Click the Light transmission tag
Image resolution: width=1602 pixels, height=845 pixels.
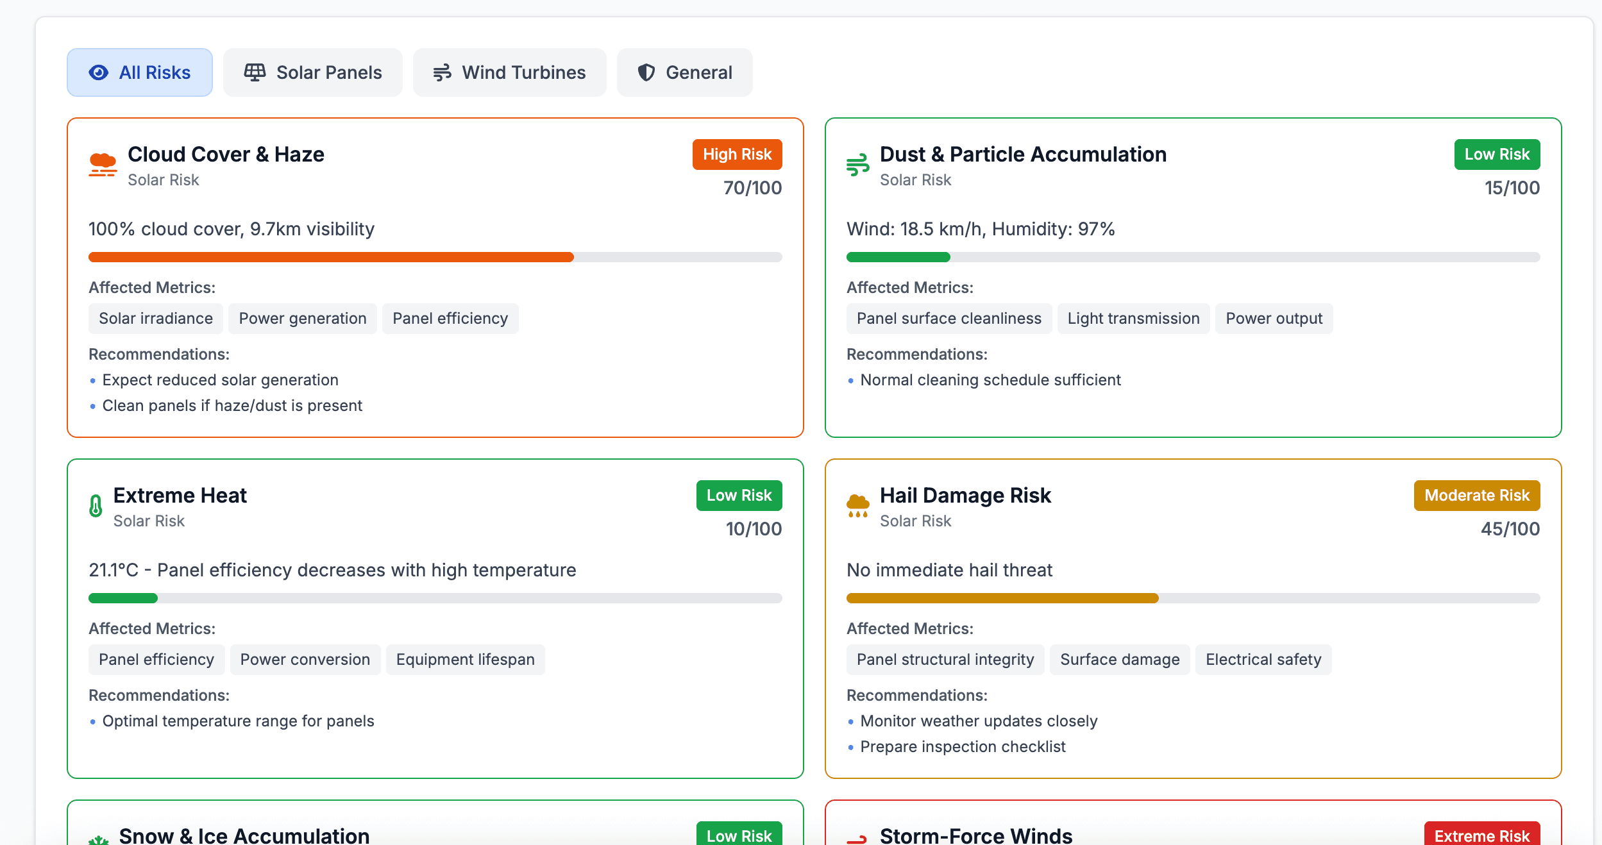(x=1134, y=319)
